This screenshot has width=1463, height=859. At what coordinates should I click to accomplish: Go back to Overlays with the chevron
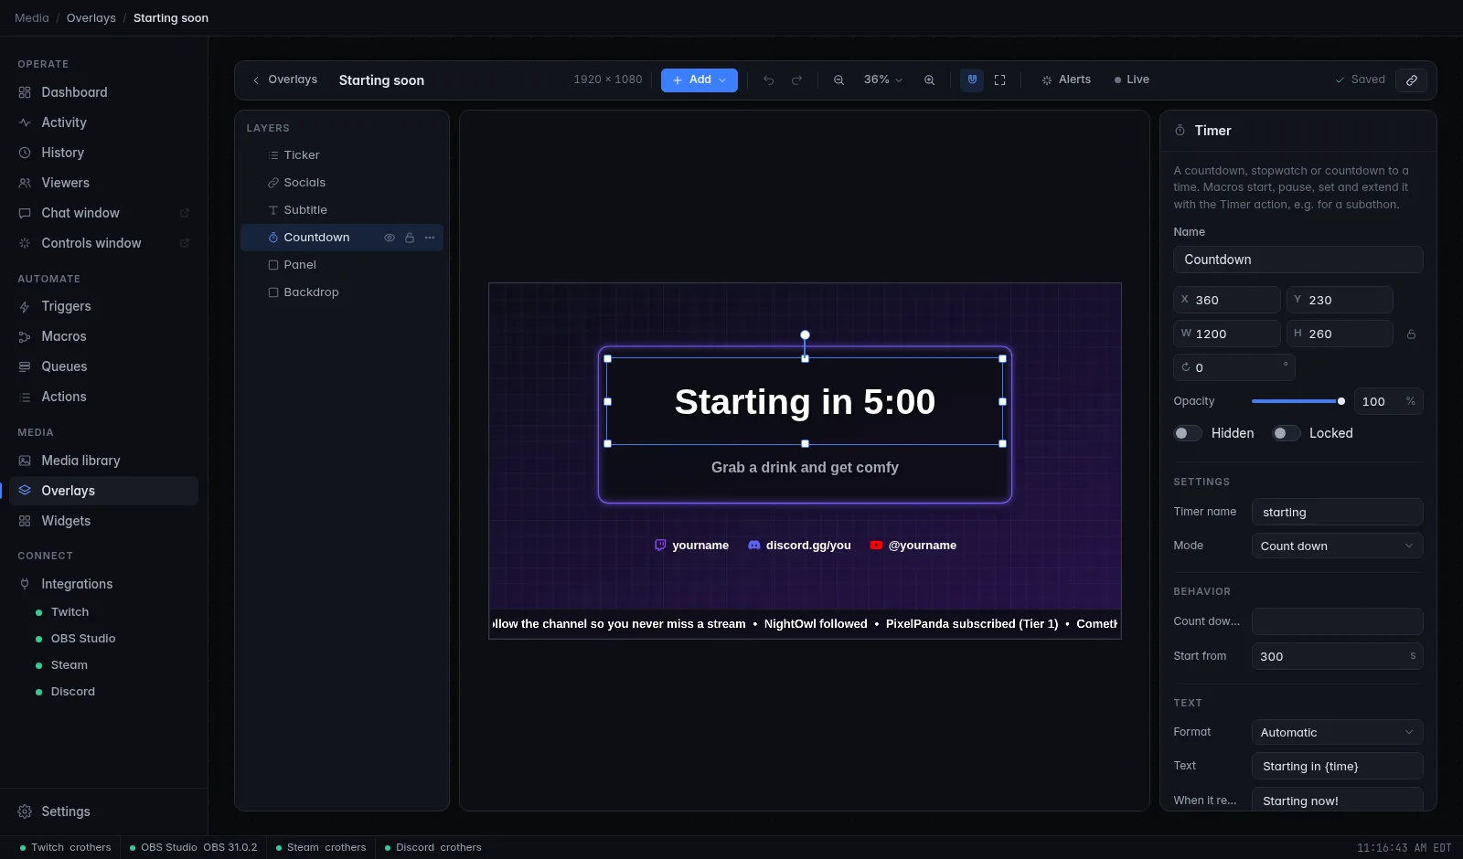256,80
